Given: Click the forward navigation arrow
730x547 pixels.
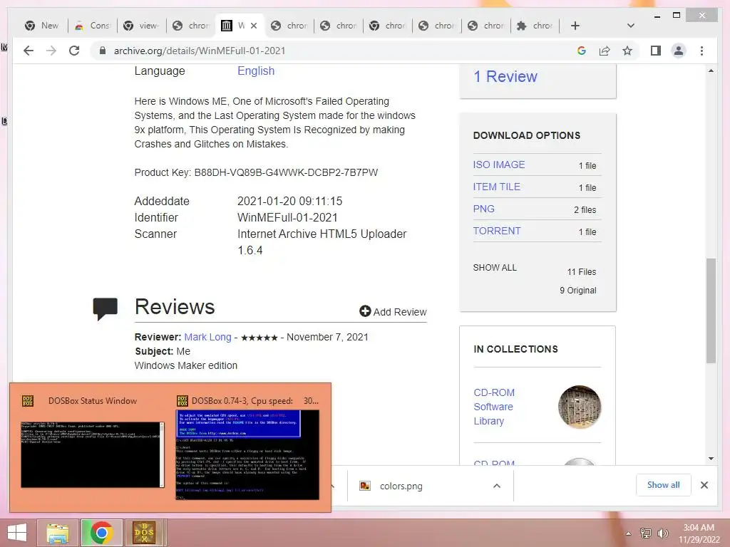Looking at the screenshot, I should (x=51, y=51).
